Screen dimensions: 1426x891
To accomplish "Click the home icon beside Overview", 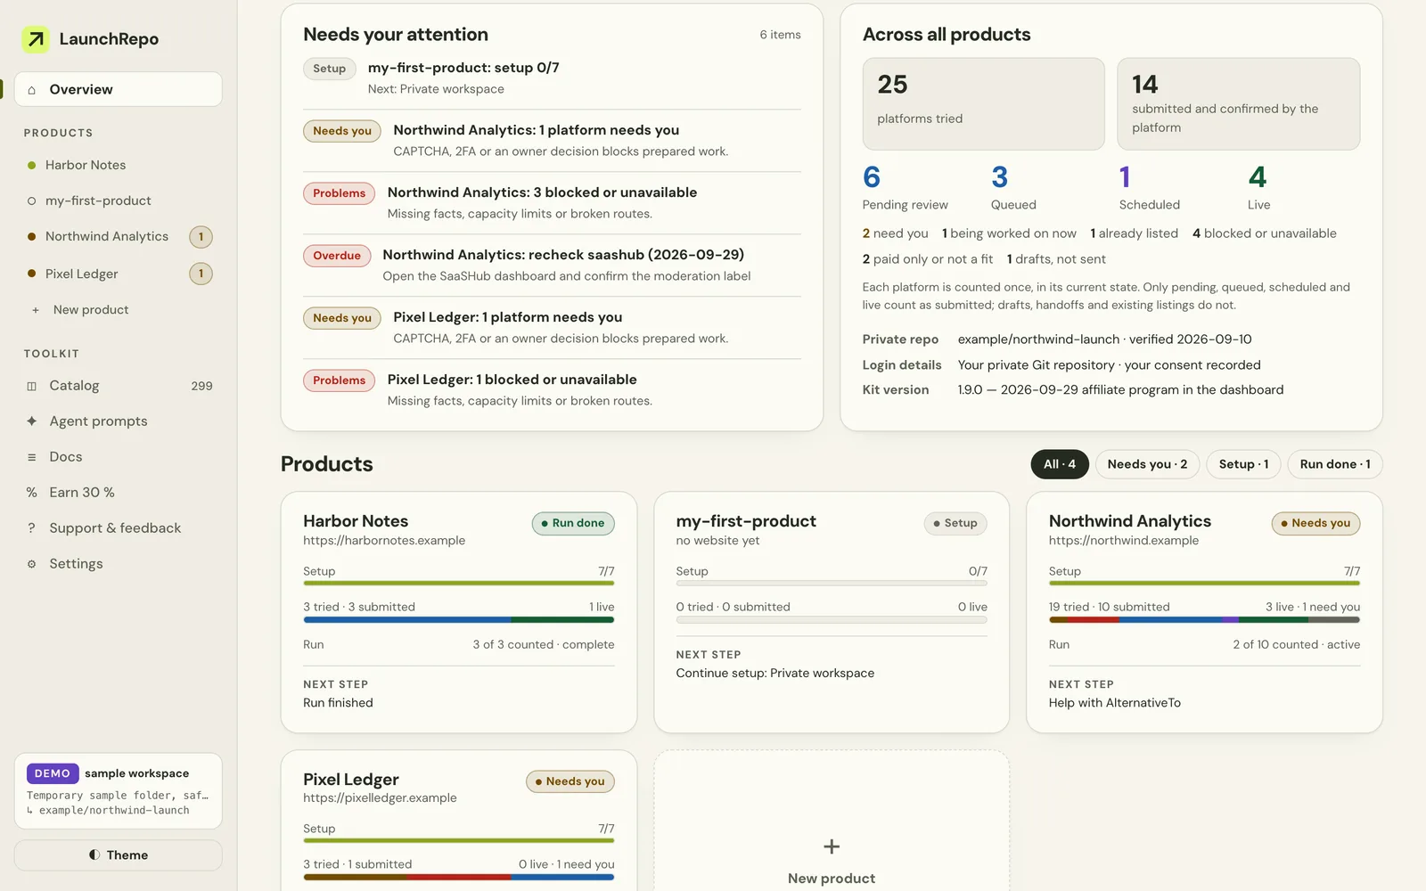I will (x=32, y=90).
